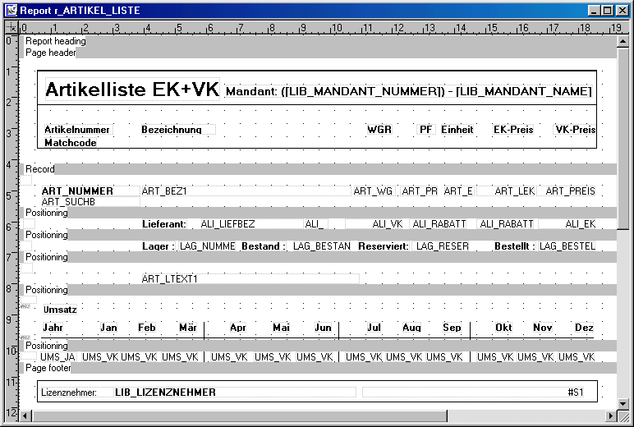The height and width of the screenshot is (427, 634).
Task: Click the horizontal scrollbar thumb
Action: [x=238, y=416]
